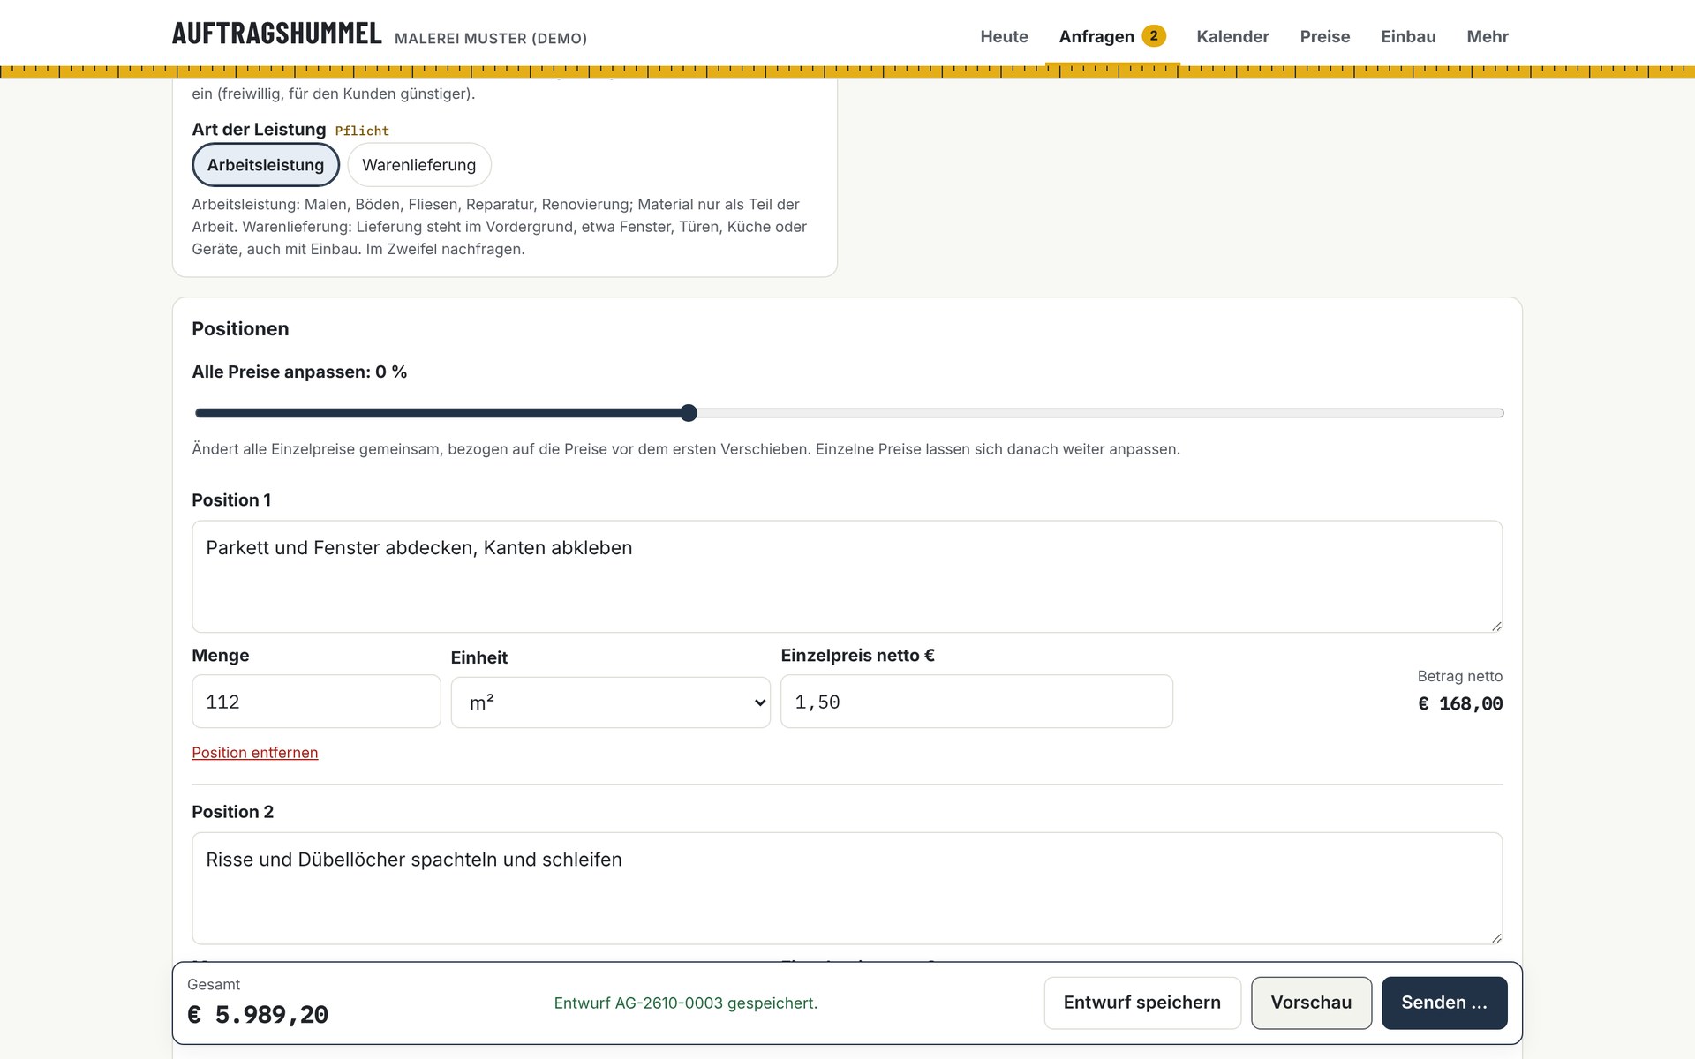Click the Positionen section heading
This screenshot has width=1695, height=1059.
240,328
